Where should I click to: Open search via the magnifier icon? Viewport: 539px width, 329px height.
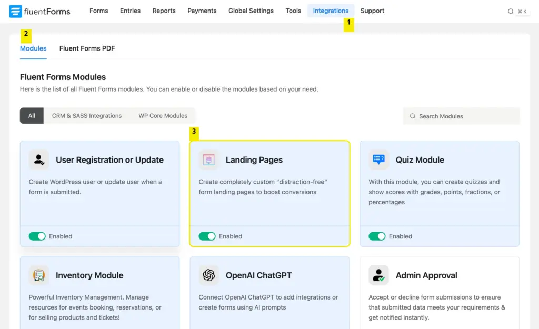tap(511, 11)
